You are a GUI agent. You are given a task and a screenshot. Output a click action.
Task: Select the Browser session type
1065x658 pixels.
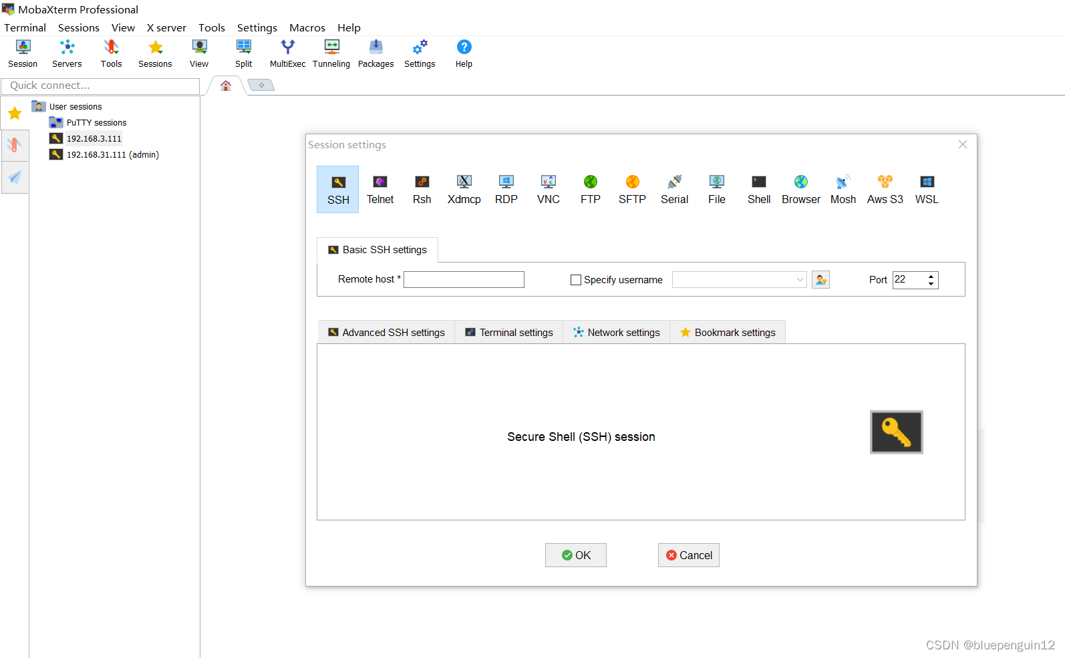pos(801,190)
